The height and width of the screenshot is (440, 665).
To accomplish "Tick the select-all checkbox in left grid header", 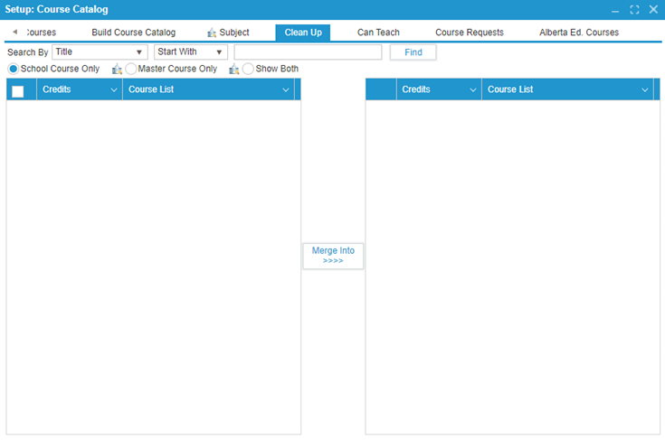I will pyautogui.click(x=18, y=90).
